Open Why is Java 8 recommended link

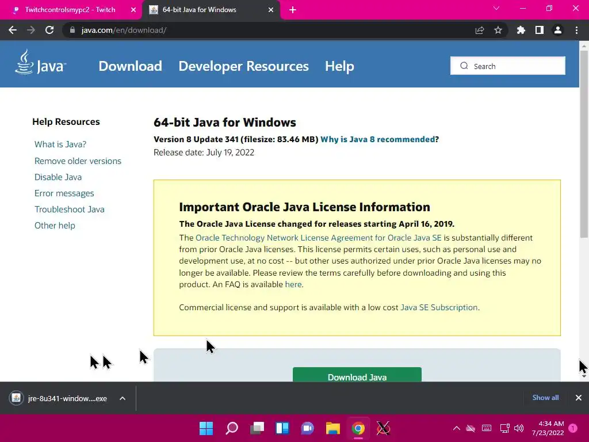point(377,139)
